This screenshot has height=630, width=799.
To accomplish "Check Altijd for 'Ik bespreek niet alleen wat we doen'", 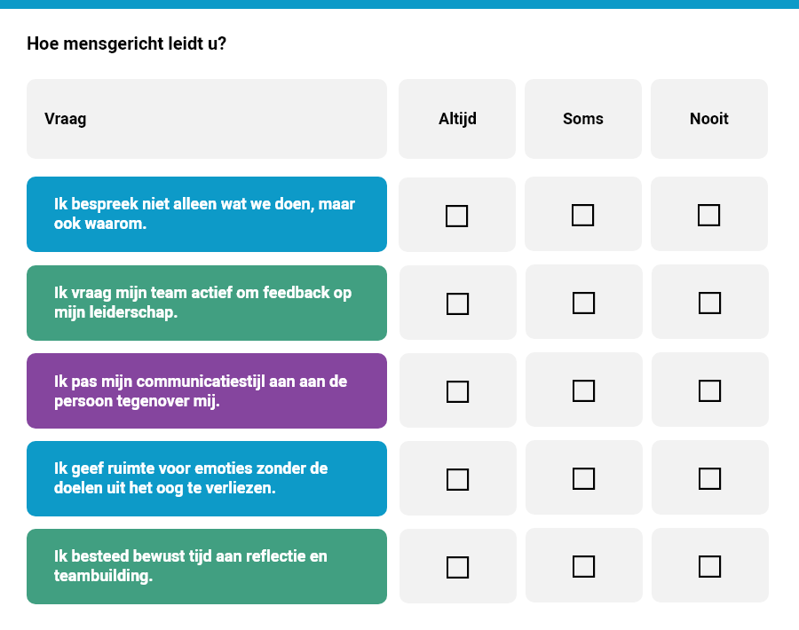I will point(457,215).
